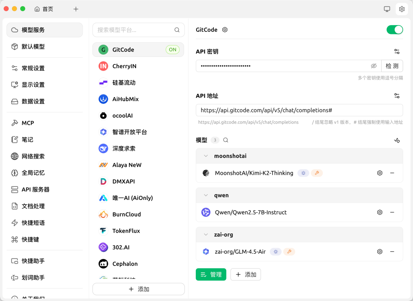Run the model health check icon
The width and height of the screenshot is (413, 301).
397,140
